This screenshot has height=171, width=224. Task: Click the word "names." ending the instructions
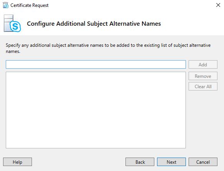[13, 51]
